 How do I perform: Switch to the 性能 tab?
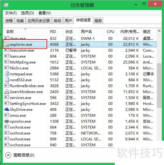(x=20, y=21)
